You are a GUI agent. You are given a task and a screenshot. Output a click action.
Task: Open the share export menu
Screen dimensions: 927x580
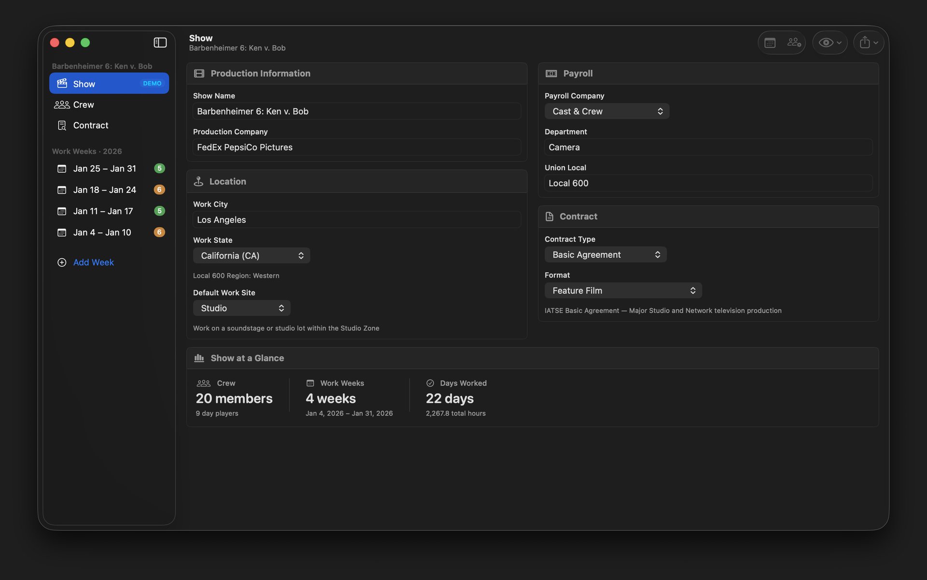click(x=869, y=42)
